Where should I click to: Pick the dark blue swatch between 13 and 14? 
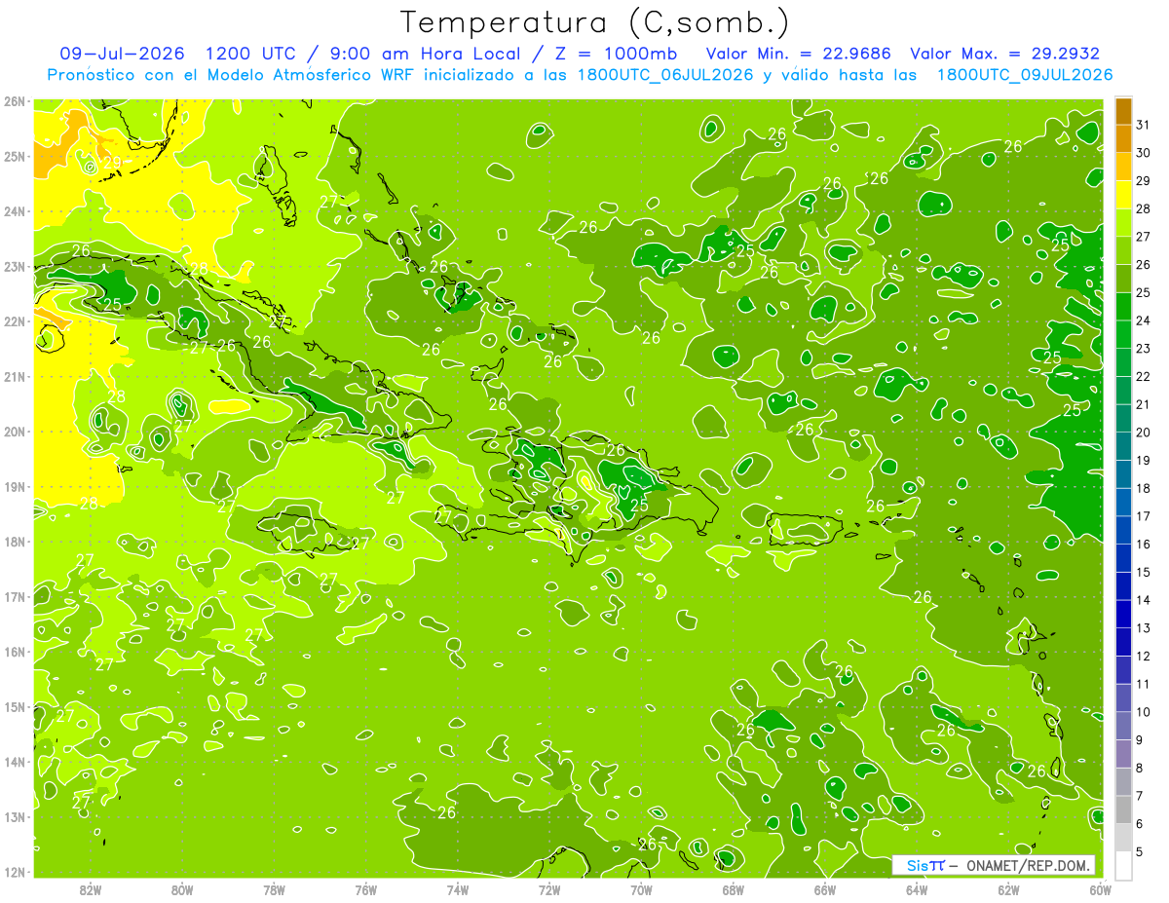[1124, 614]
